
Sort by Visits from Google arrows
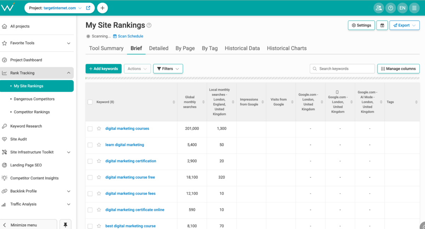292,102
